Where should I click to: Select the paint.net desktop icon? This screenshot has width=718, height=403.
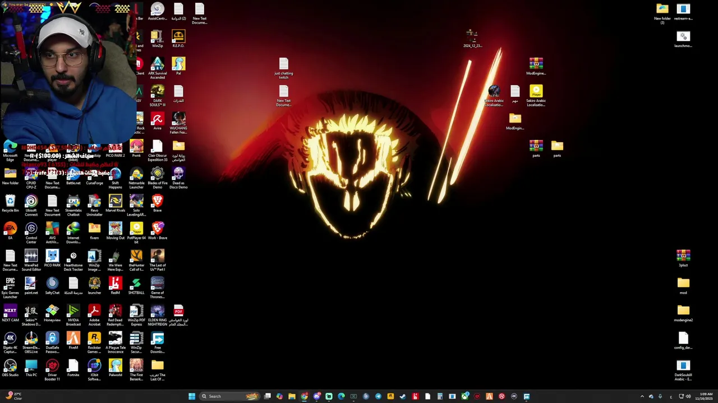click(31, 285)
